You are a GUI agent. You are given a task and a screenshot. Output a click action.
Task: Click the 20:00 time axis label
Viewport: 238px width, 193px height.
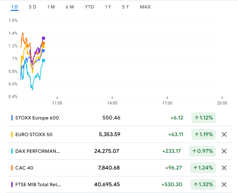222,103
